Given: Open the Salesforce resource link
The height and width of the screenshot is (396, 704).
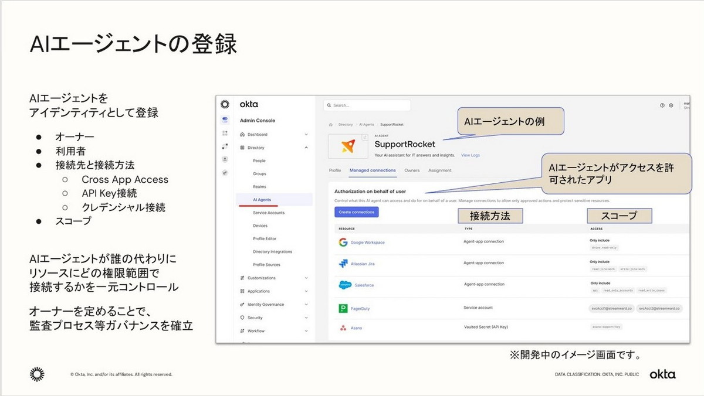Looking at the screenshot, I should pos(364,285).
